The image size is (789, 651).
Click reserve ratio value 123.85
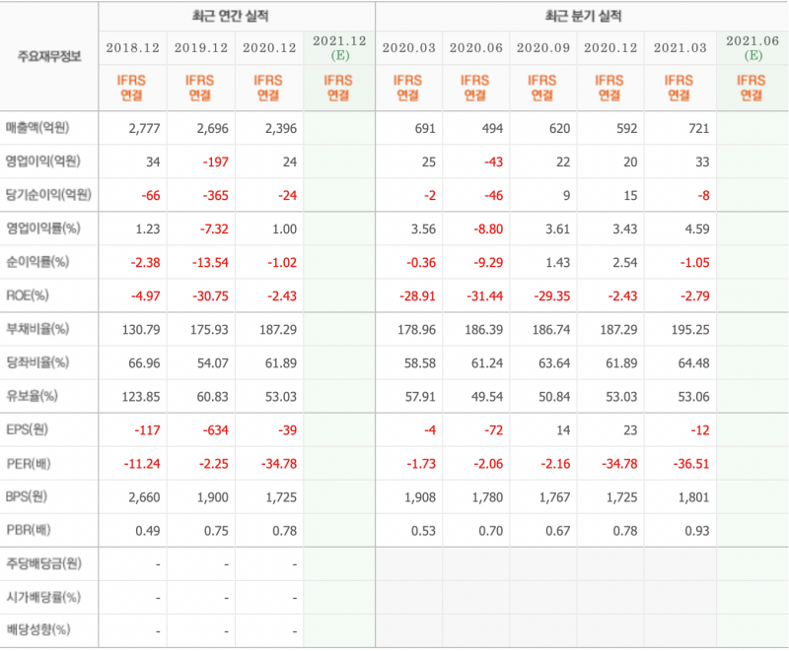(x=141, y=397)
